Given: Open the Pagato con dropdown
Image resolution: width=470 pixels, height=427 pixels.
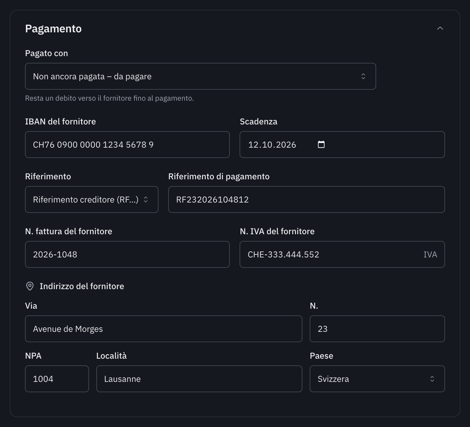Looking at the screenshot, I should (x=200, y=76).
